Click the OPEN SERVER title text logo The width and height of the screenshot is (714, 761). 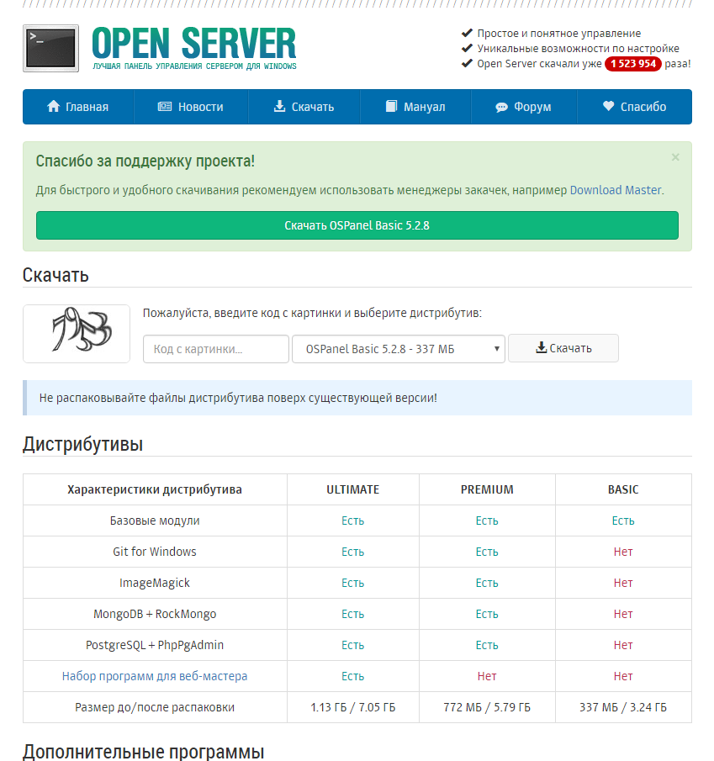[x=193, y=44]
